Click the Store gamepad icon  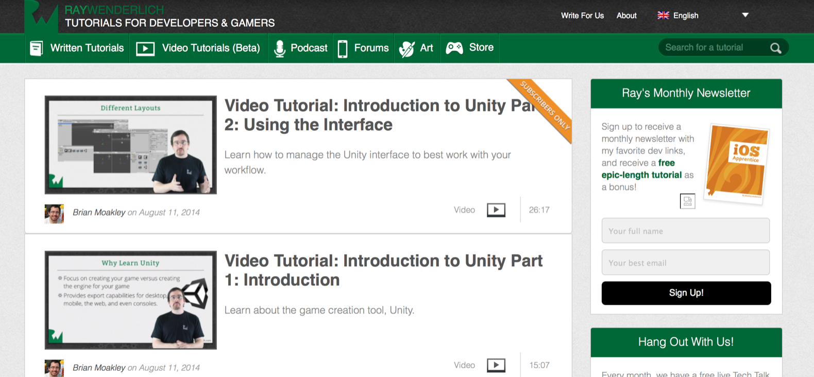point(454,48)
